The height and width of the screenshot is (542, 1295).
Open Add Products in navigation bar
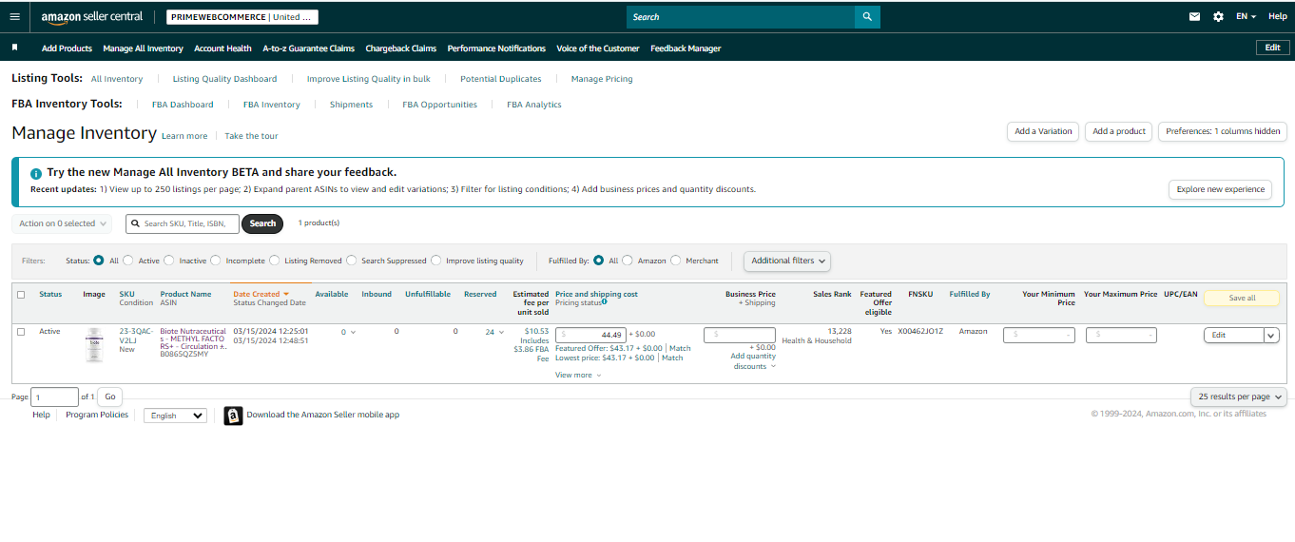67,48
